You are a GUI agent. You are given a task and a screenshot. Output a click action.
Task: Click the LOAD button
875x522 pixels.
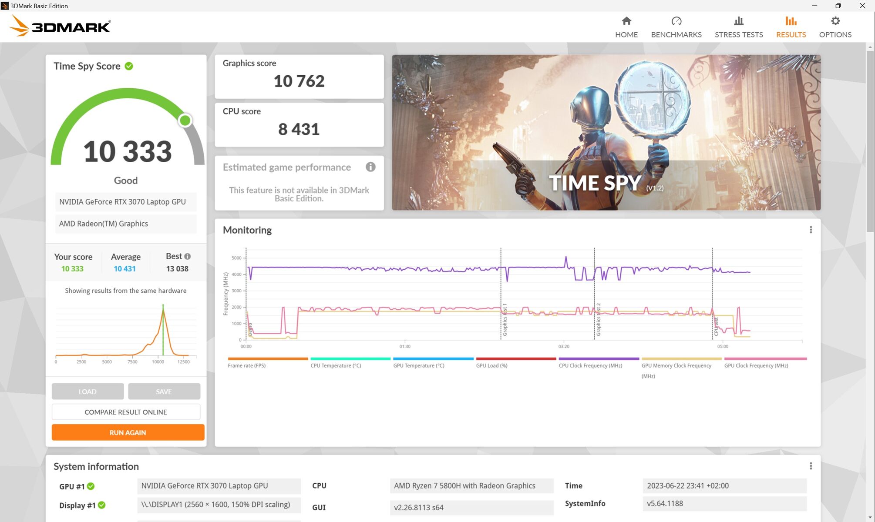click(87, 391)
